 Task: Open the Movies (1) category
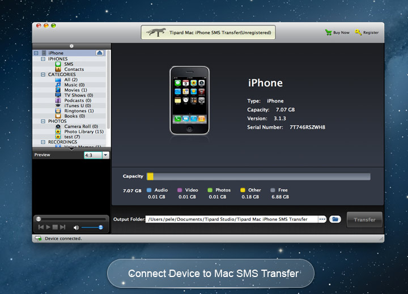75,90
